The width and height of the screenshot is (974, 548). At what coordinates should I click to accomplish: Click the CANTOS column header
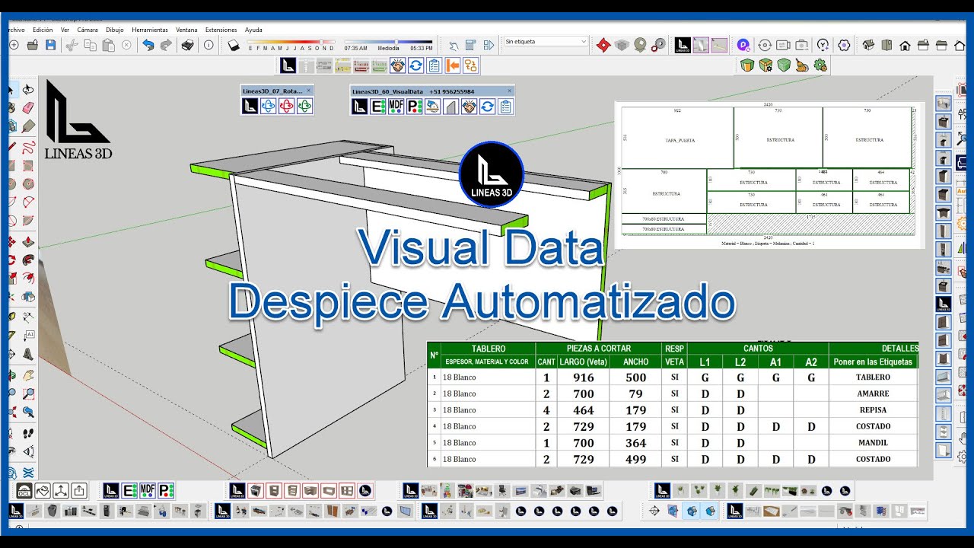point(758,349)
